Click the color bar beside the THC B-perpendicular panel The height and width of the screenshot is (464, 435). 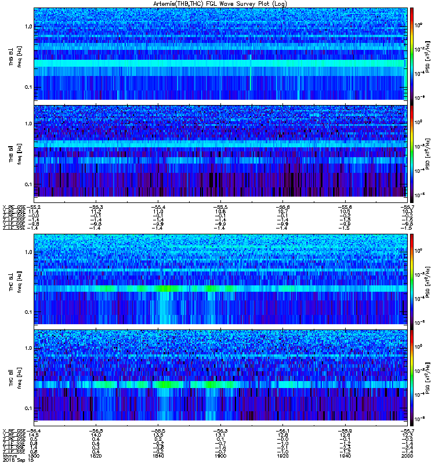pyautogui.click(x=412, y=282)
